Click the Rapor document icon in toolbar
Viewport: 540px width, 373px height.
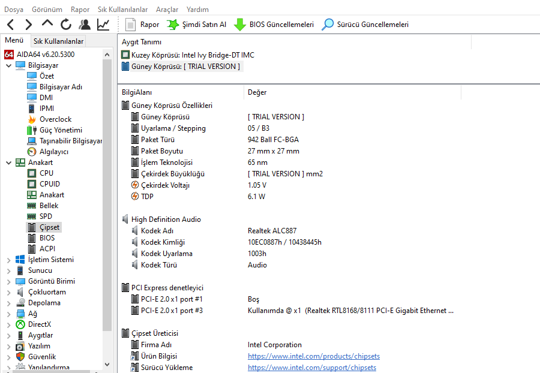point(130,25)
